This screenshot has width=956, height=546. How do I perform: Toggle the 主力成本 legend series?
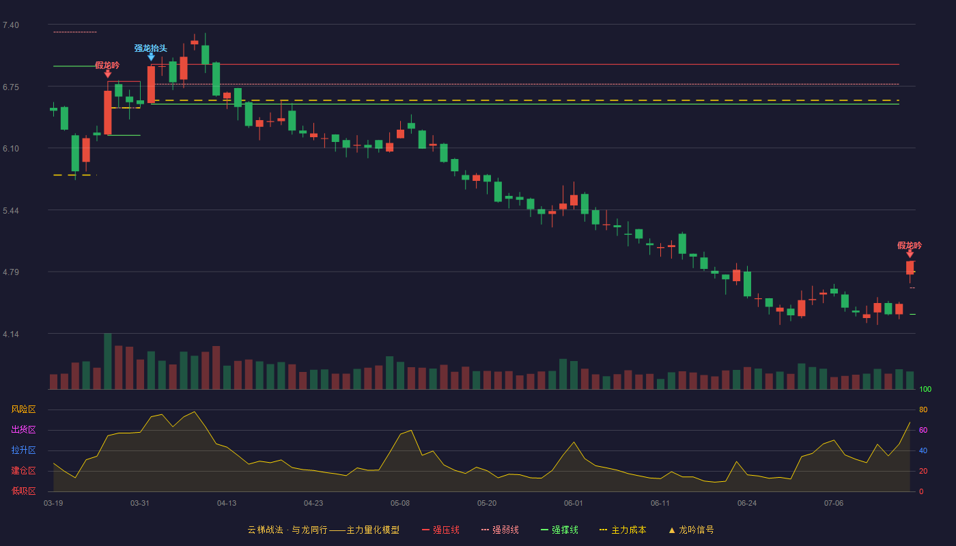point(623,530)
